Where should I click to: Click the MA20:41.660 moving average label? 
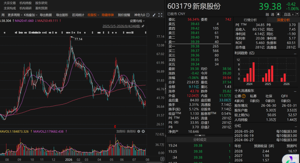[x=24, y=21]
